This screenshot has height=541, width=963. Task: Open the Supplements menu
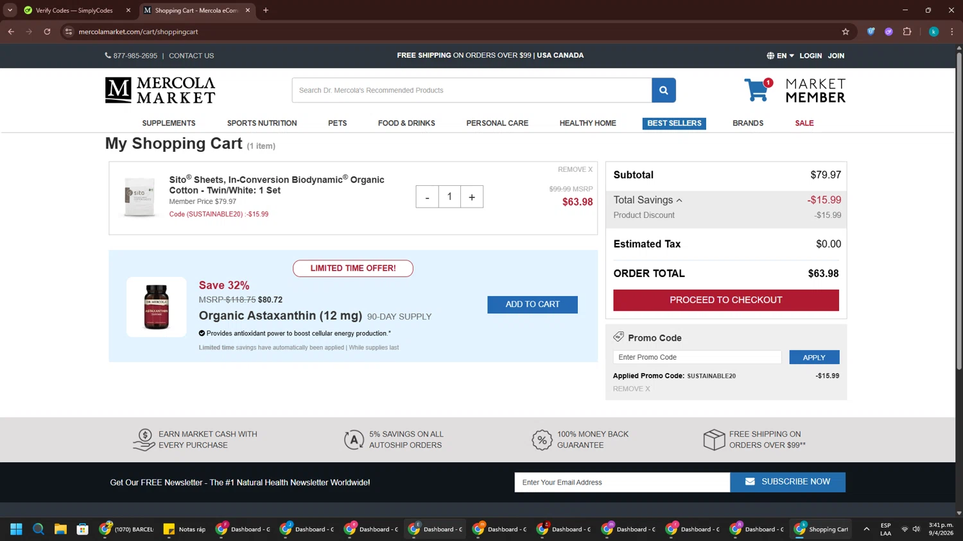point(169,123)
